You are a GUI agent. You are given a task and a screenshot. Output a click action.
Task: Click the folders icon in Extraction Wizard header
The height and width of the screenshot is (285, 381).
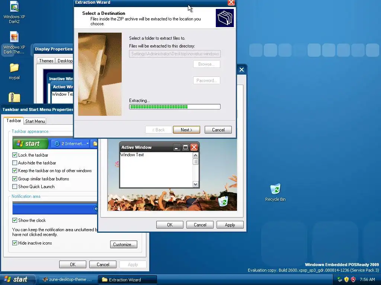pos(225,18)
